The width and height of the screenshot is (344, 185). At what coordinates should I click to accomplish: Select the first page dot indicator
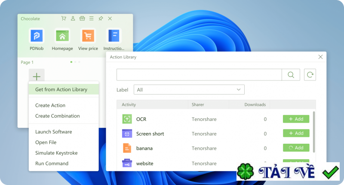coord(71,62)
